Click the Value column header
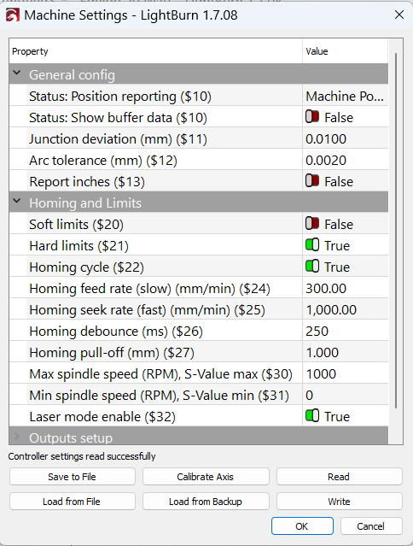This screenshot has height=546, width=413. tap(346, 51)
